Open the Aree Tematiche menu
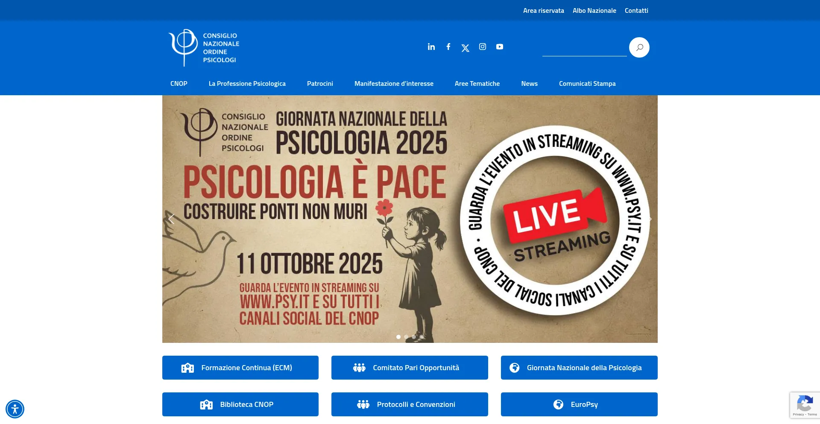Image resolution: width=820 pixels, height=424 pixels. (x=477, y=84)
